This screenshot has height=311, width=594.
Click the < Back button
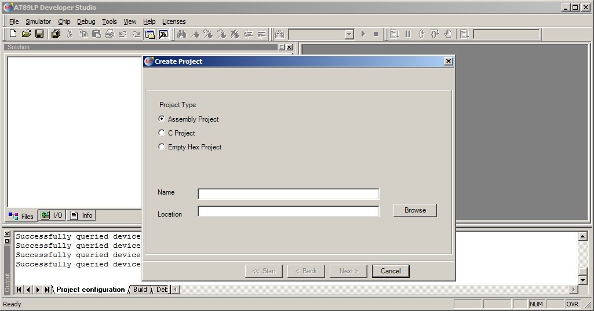(306, 271)
